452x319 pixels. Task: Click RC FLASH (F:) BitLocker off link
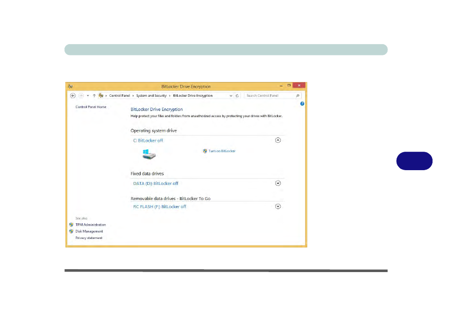point(160,207)
